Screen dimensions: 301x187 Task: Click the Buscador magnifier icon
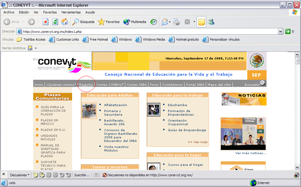262,83
